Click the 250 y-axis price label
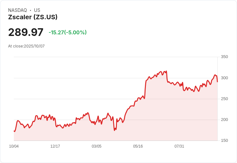 (224, 99)
